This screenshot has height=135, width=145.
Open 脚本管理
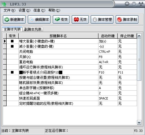(x=102, y=20)
